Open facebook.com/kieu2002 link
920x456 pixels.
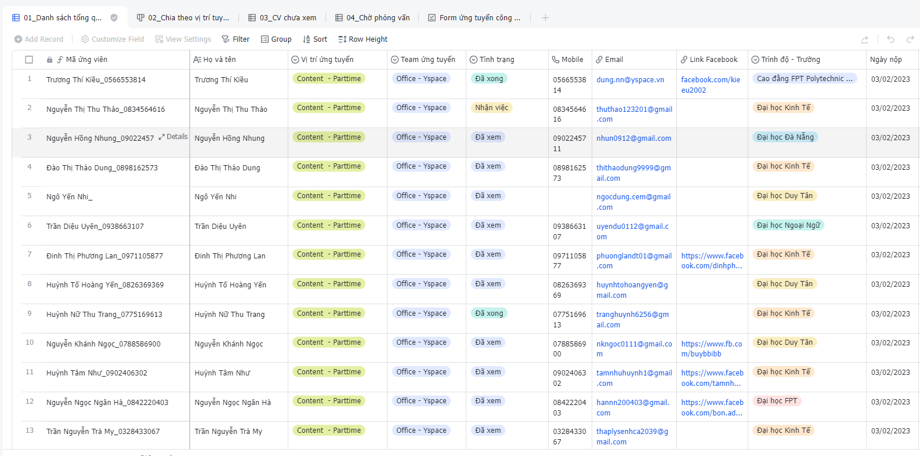point(711,85)
